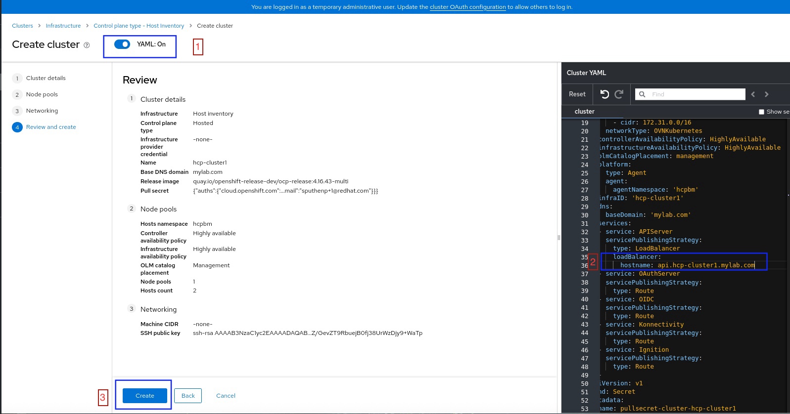Click the pullsecret-cluster-hcp-cluster1 name line

[x=668, y=409]
